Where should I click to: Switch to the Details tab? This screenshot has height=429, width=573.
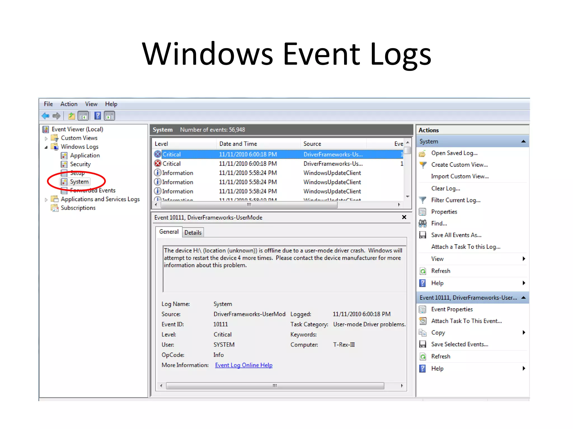click(x=193, y=233)
